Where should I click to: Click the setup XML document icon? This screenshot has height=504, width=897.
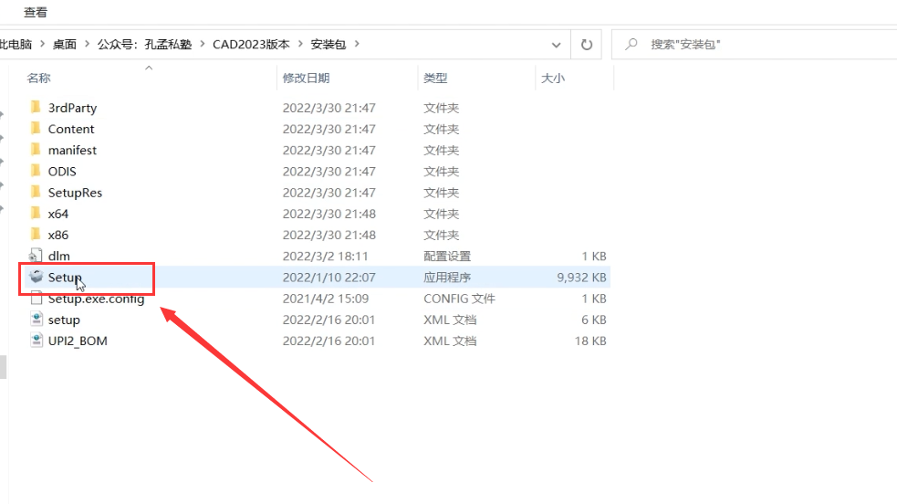pos(36,320)
